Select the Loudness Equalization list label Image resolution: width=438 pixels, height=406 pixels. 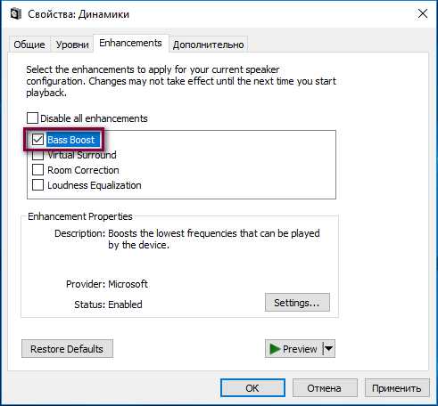[95, 185]
